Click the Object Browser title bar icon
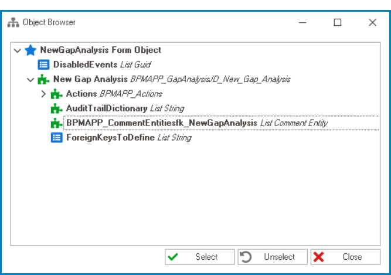Screen dimensions: 391x275 click(x=13, y=23)
